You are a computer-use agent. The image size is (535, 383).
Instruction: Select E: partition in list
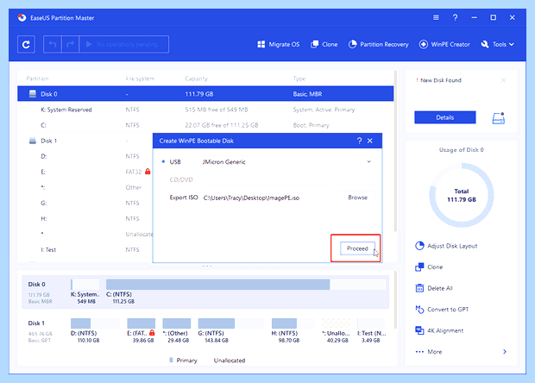point(85,172)
